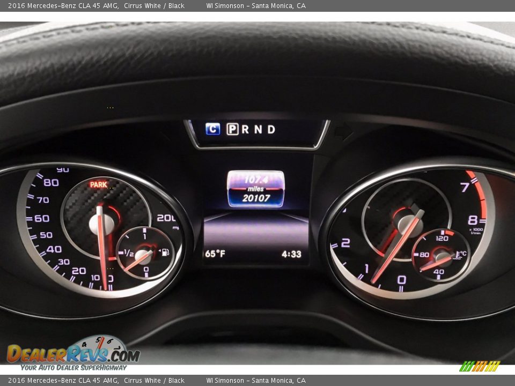Click the 40 mark on temperature gauge
Viewport: 515px width, 386px height.
pyautogui.click(x=439, y=272)
